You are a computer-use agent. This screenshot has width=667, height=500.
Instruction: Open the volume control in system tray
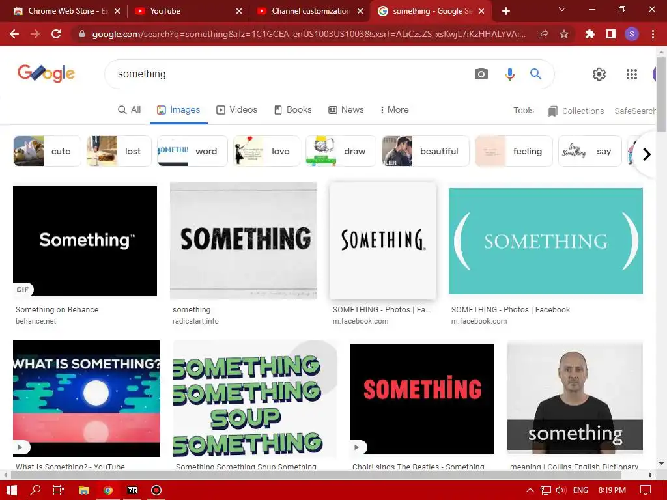tap(561, 490)
